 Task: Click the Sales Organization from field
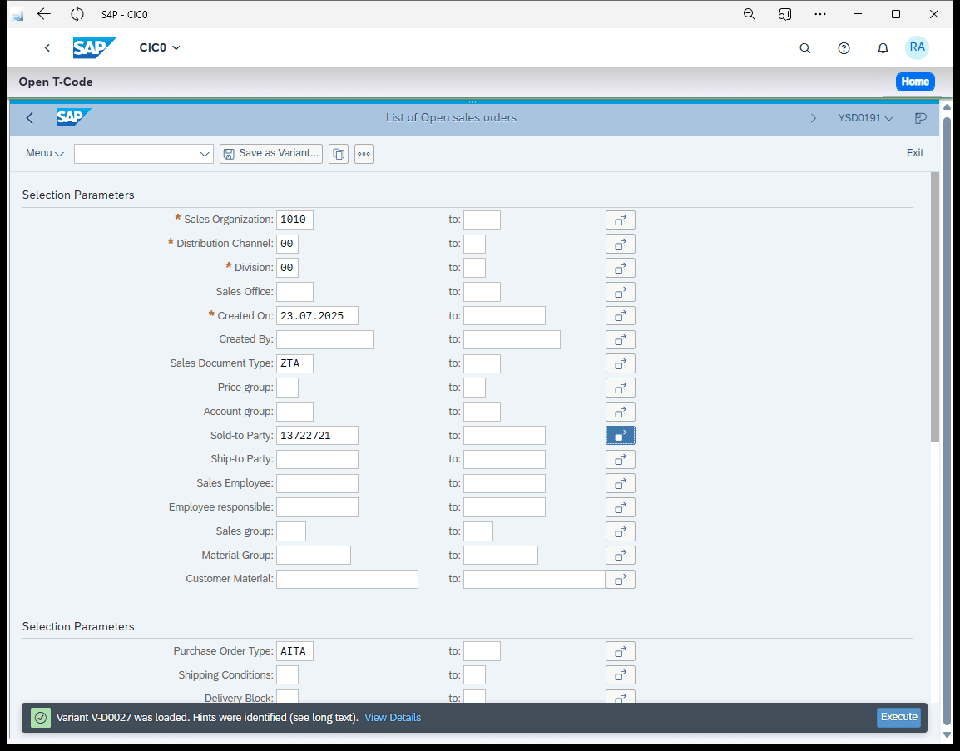tap(295, 220)
